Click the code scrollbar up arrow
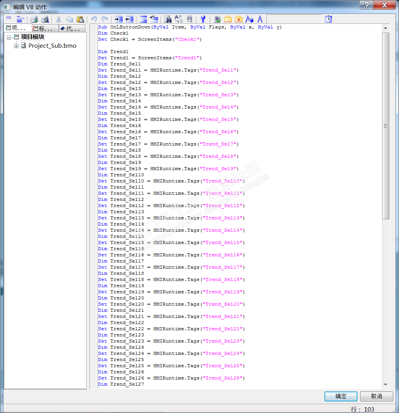 pyautogui.click(x=386, y=28)
